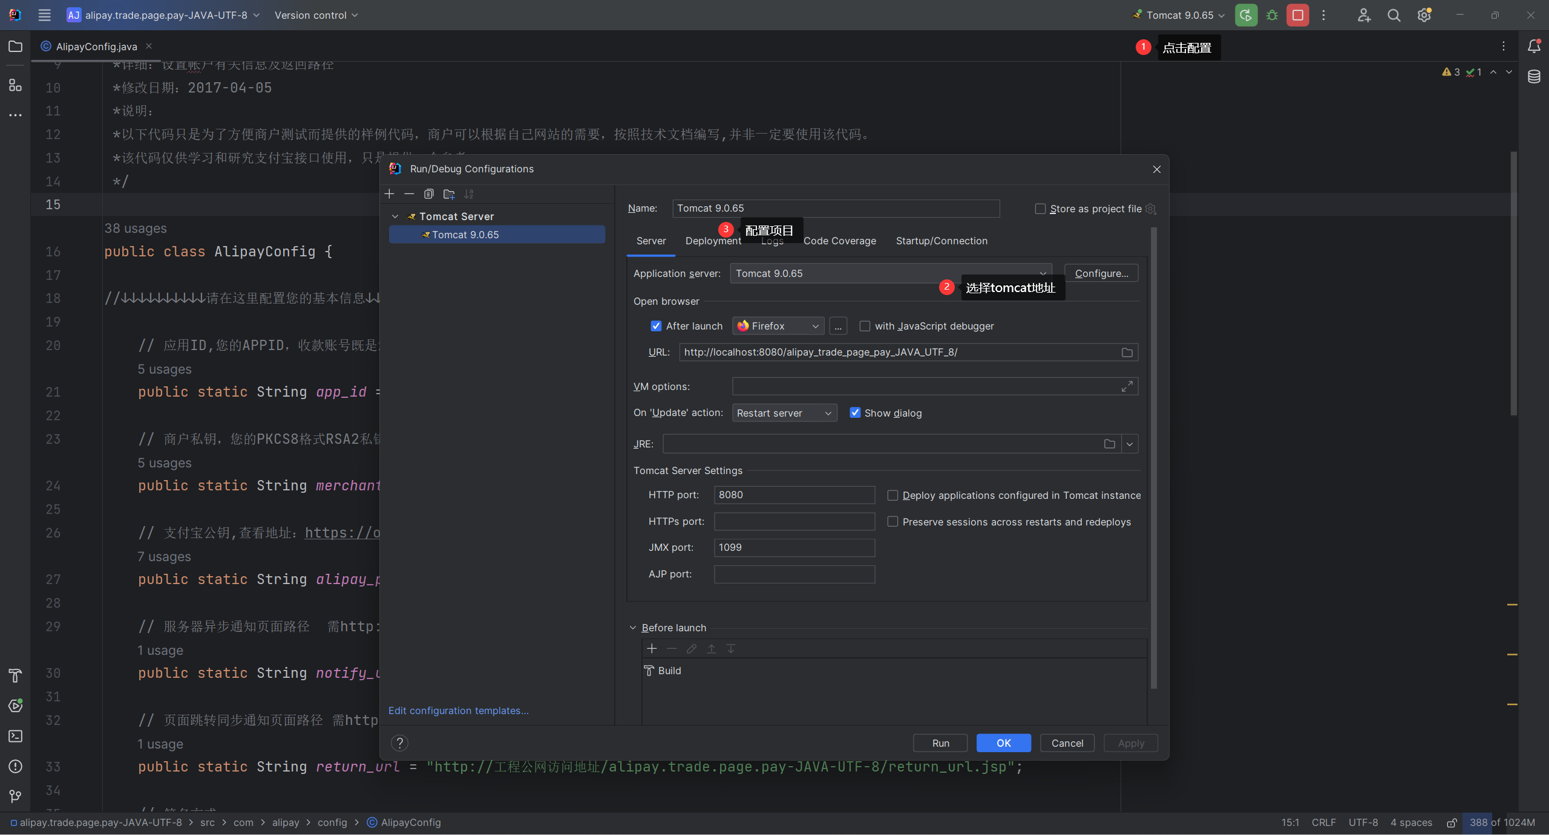The width and height of the screenshot is (1549, 835).
Task: Enable Deploy applications configured in Tomcat instance
Action: pos(892,495)
